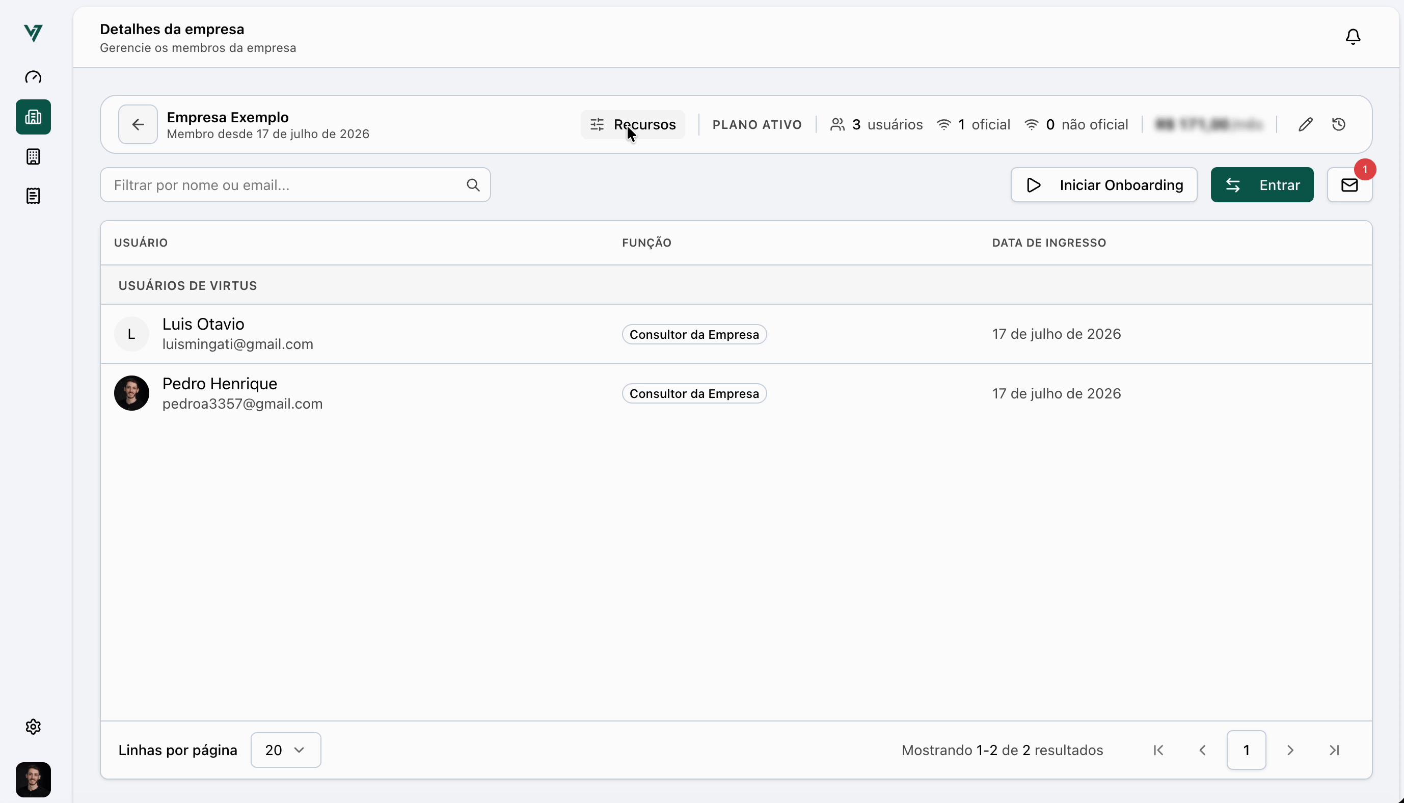Open the dashboard gauge icon in the sidebar
The width and height of the screenshot is (1404, 803).
33,77
